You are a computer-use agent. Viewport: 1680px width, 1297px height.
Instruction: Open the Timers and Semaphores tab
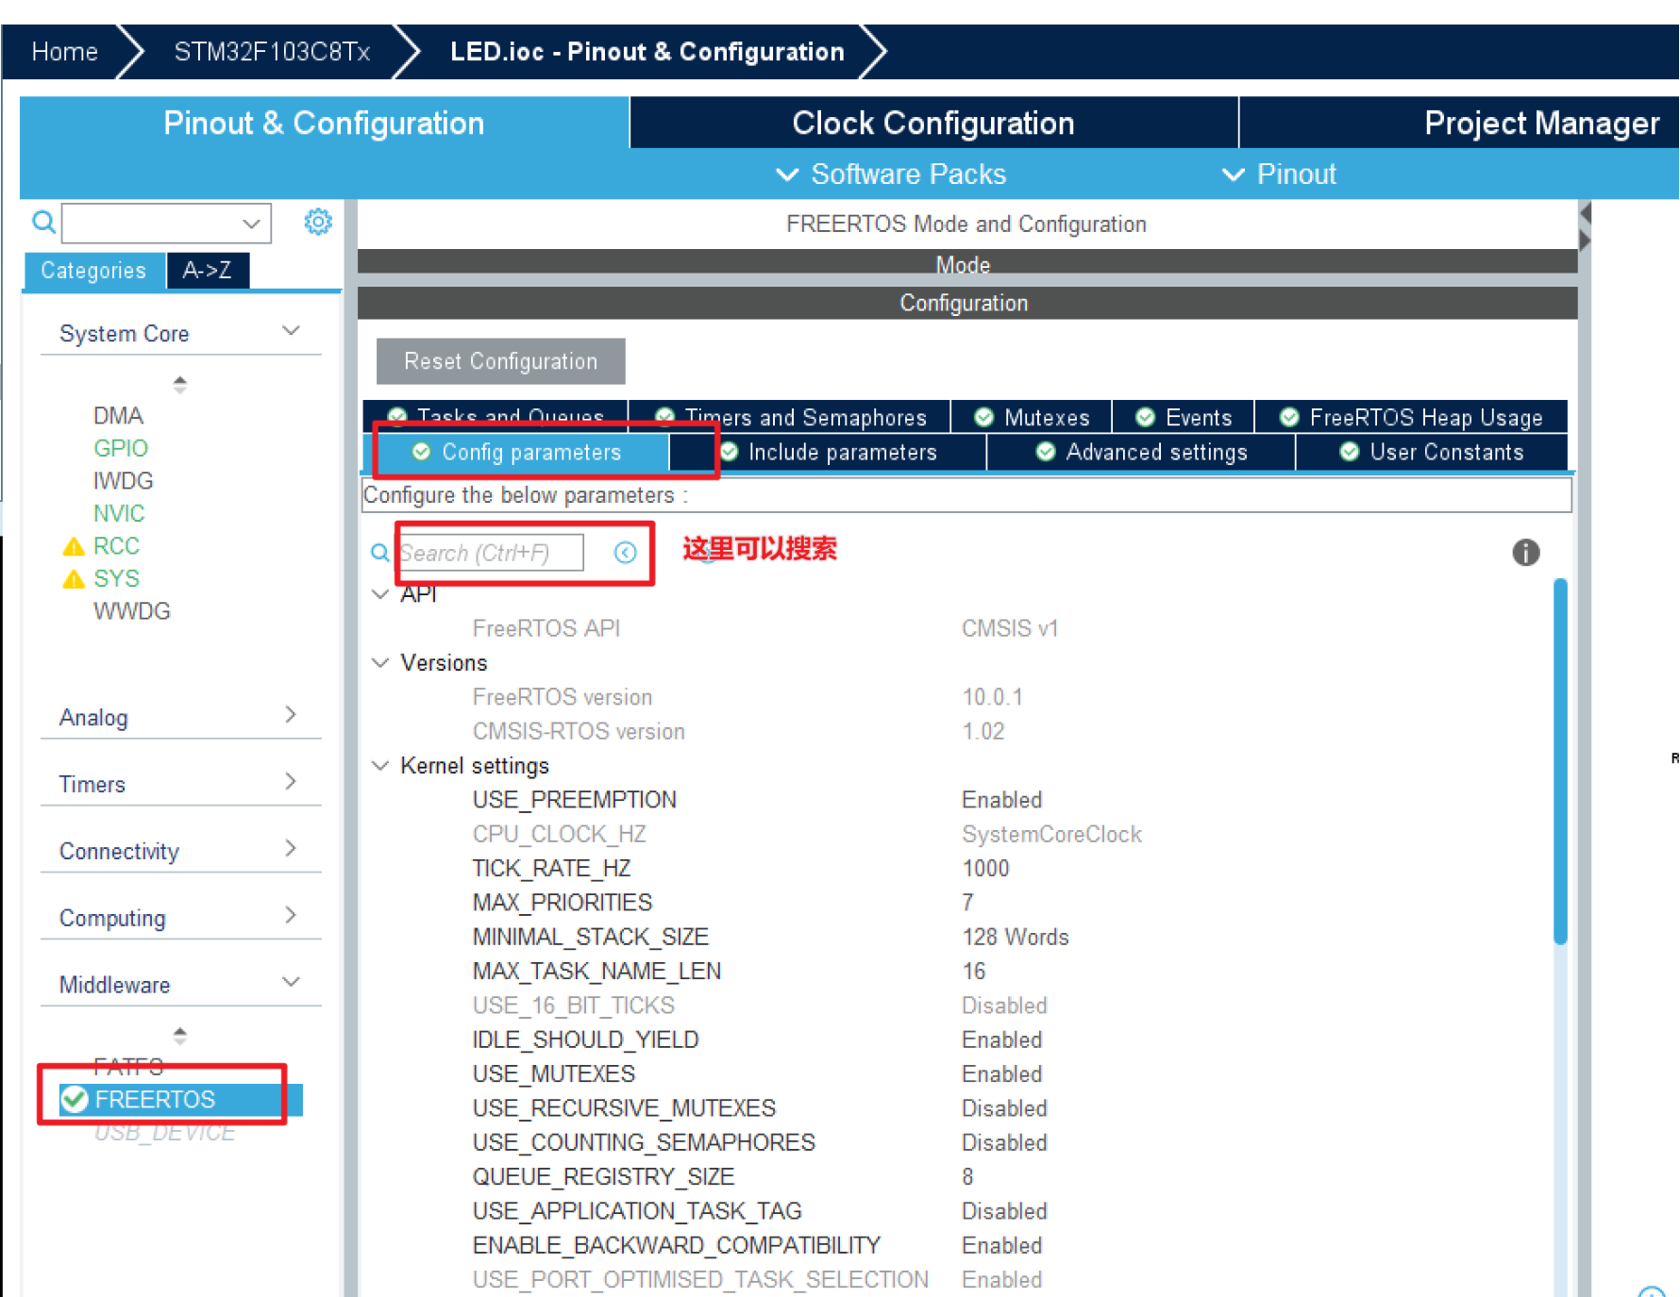[x=790, y=417]
